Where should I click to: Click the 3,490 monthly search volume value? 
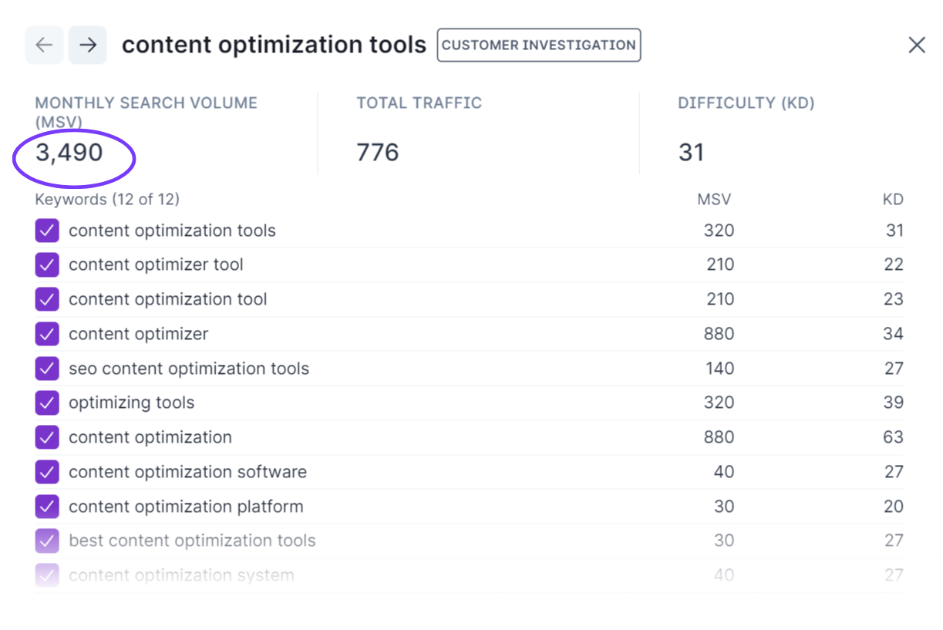(x=69, y=153)
